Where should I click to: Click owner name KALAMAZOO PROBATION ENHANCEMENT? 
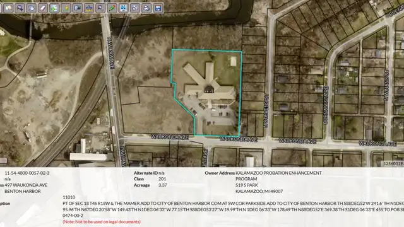(x=278, y=173)
